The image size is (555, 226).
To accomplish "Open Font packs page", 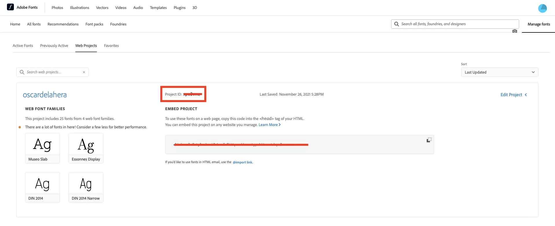I will coord(94,24).
